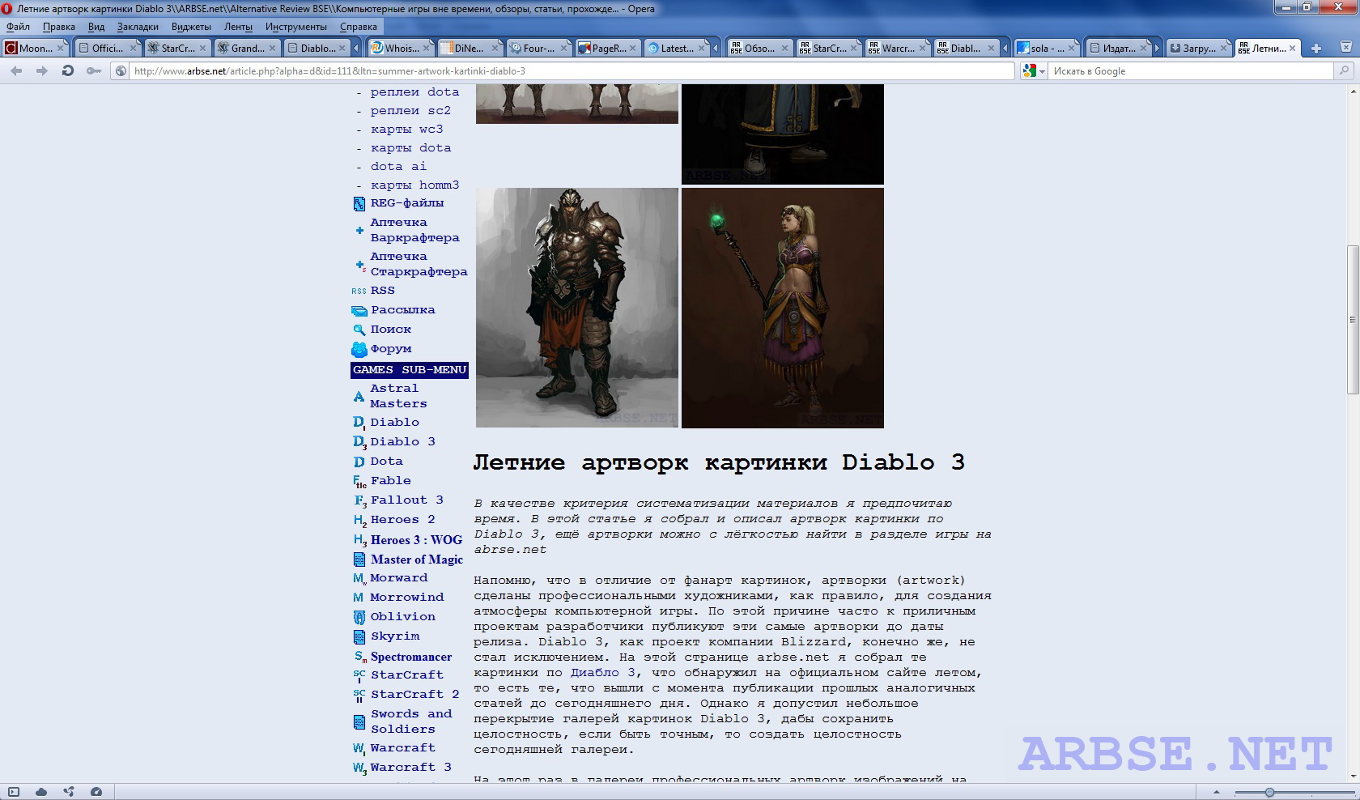Viewport: 1360px width, 800px height.
Task: Switch to the Загру... tab
Action: click(x=1200, y=49)
